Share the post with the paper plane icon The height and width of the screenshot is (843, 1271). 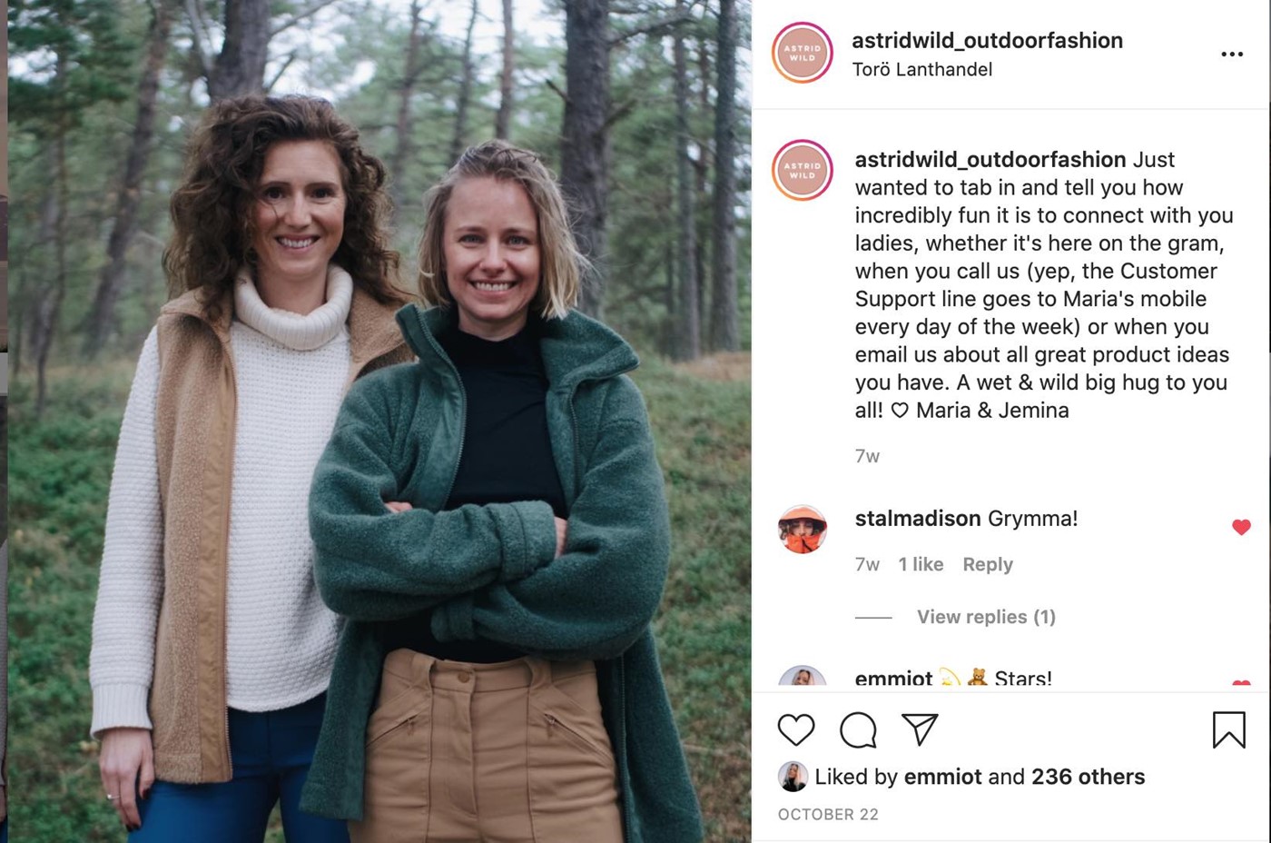point(920,729)
